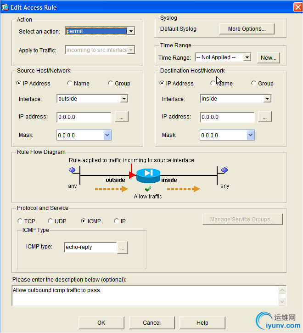The width and height of the screenshot is (303, 333).
Task: Browse destination IP address with ellipsis button
Action: tap(265, 117)
